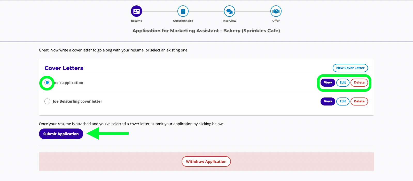Click the Marketing Assistant application title

point(206,31)
